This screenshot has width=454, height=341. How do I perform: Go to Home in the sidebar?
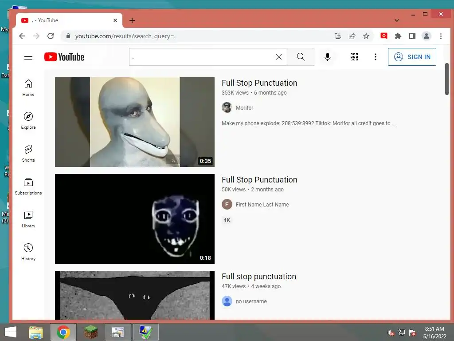coord(28,88)
